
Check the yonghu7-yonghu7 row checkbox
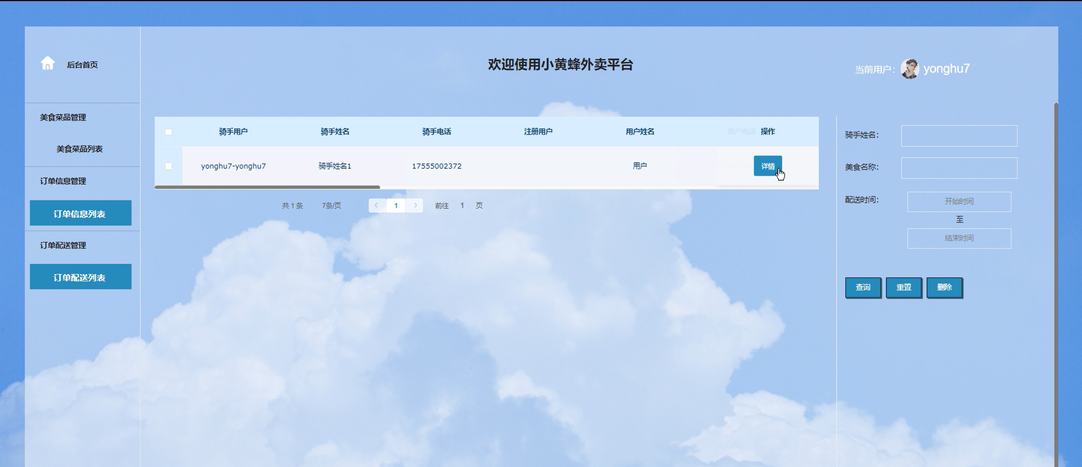(168, 166)
